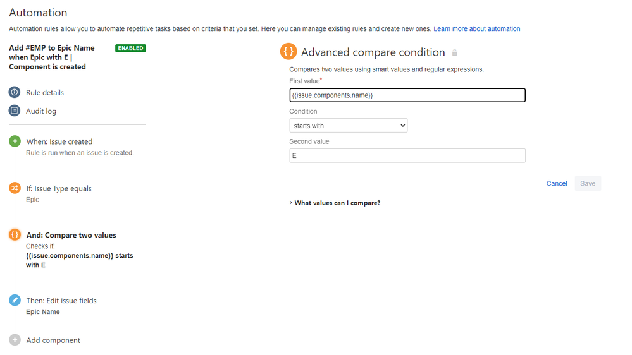This screenshot has height=355, width=632.
Task: Open 'Learn more about automation' link
Action: (476, 29)
